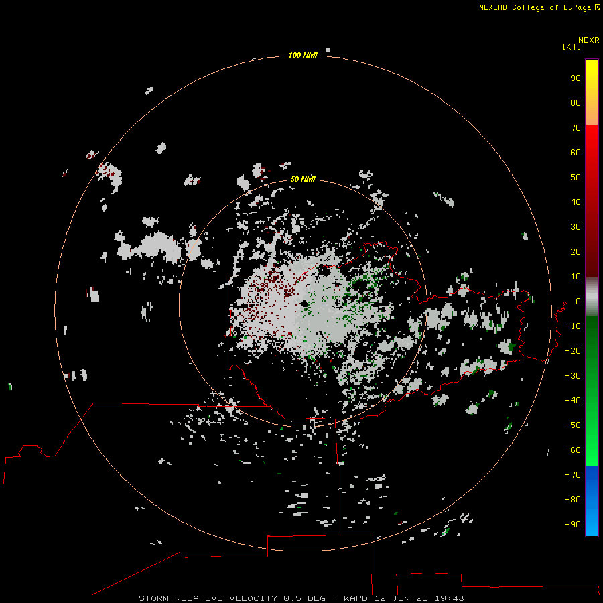This screenshot has height=603, width=603.
Task: Click the red segment of the color bar
Action: 592,201
